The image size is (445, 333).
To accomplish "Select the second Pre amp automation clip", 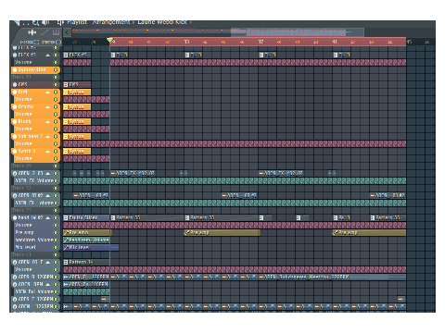I will pyautogui.click(x=222, y=232).
